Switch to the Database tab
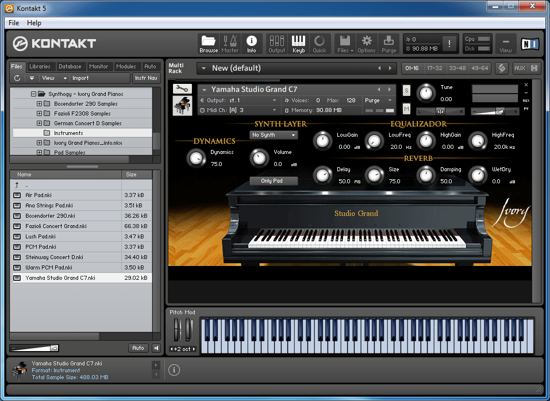This screenshot has height=401, width=550. coord(70,67)
